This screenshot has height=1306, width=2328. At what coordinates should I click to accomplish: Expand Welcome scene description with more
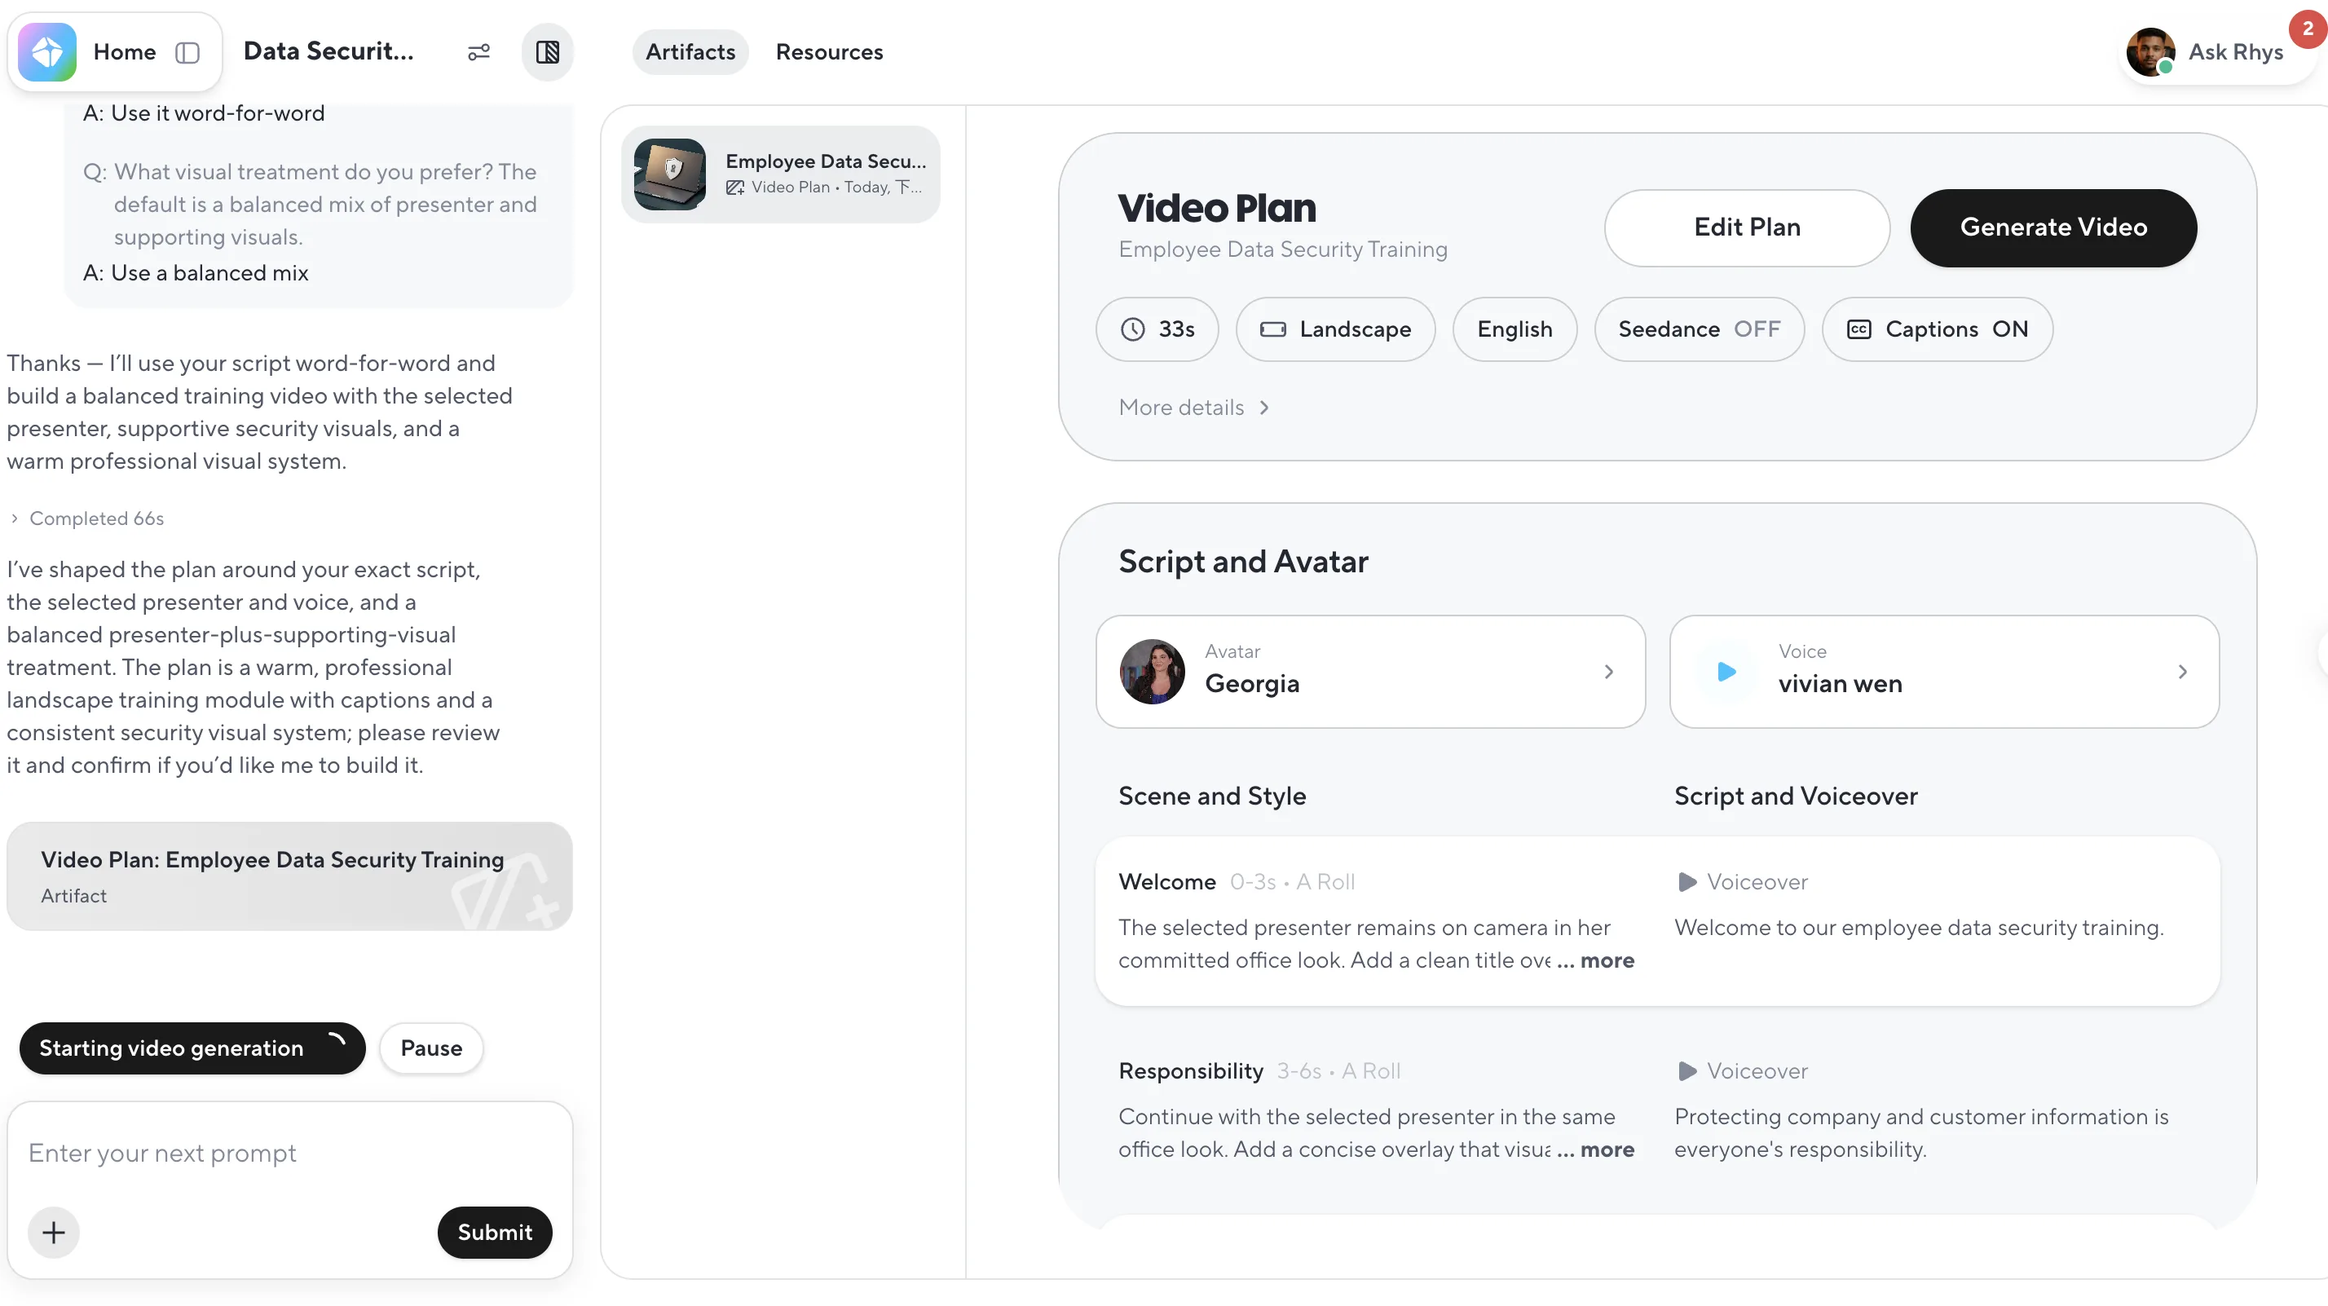pos(1607,960)
